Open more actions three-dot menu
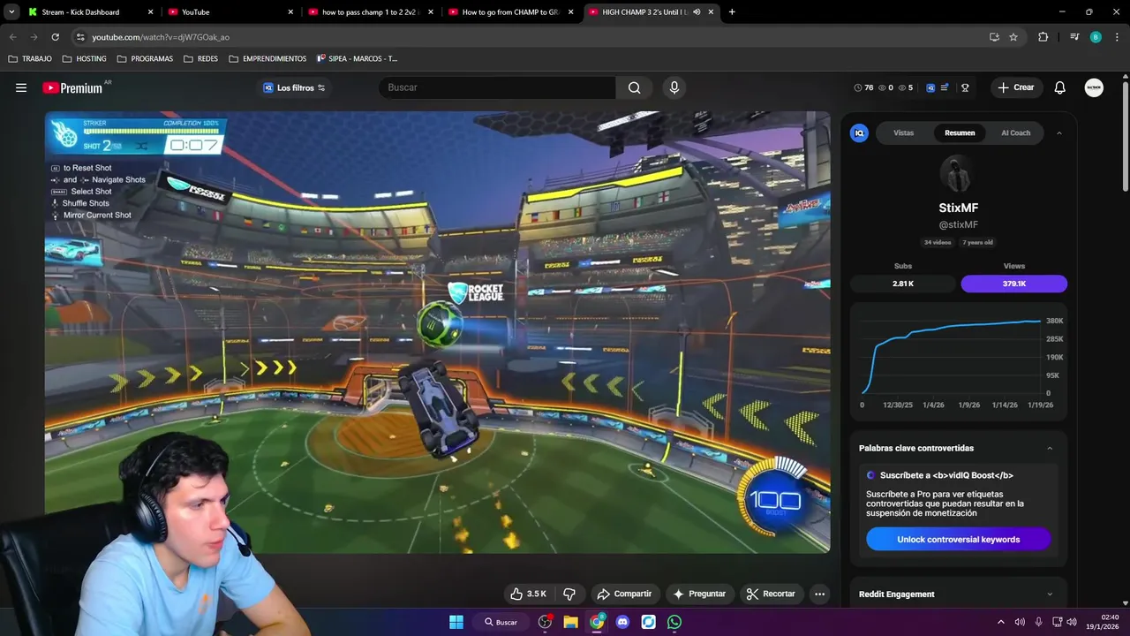The image size is (1130, 636). (x=819, y=594)
